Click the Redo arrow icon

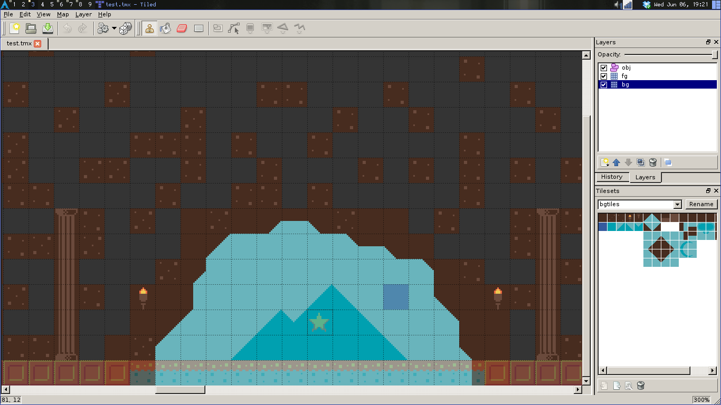coord(83,28)
